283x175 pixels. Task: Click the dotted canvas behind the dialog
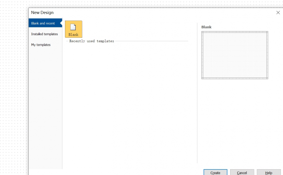[x=14, y=90]
